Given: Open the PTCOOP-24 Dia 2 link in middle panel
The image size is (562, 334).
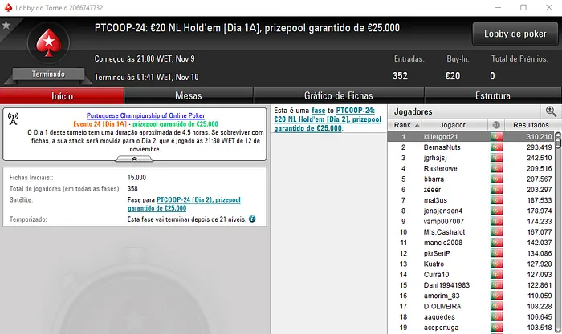Looking at the screenshot, I should (328, 119).
